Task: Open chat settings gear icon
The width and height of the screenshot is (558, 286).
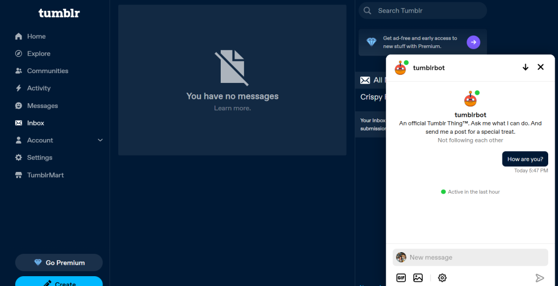Action: (442, 278)
